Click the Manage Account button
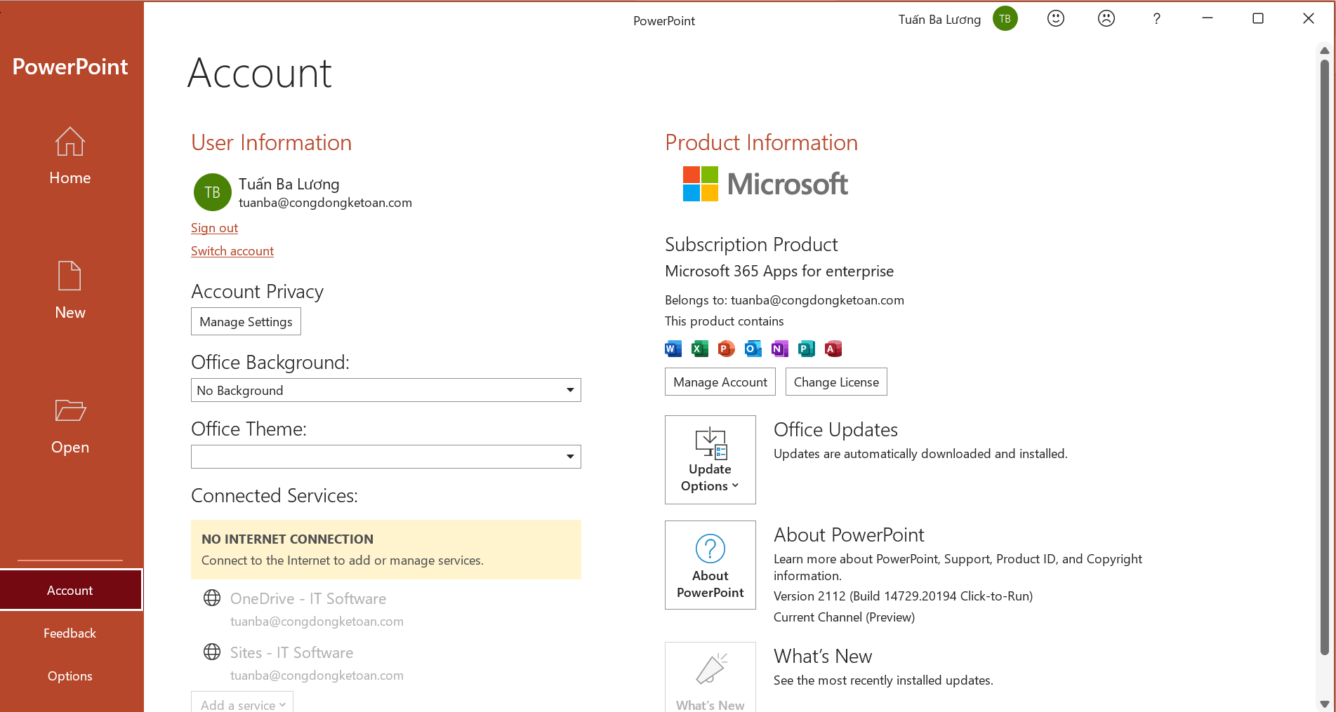 720,382
